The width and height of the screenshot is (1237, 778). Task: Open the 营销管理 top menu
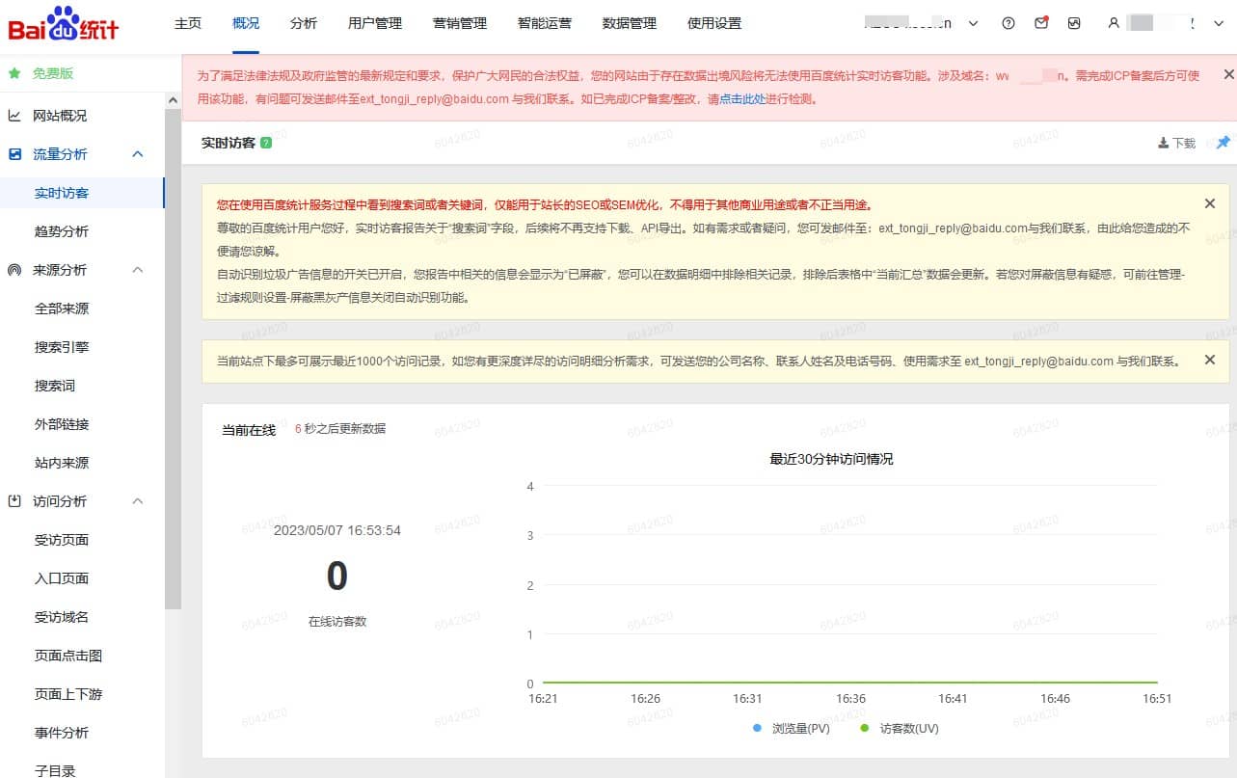point(460,23)
